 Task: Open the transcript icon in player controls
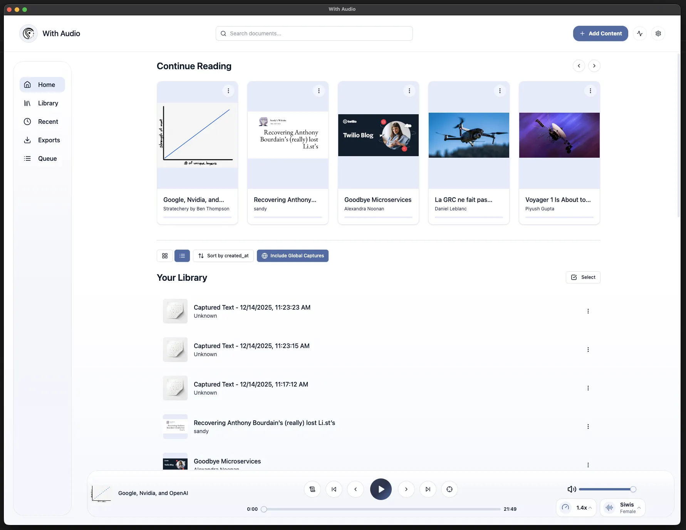(x=312, y=489)
